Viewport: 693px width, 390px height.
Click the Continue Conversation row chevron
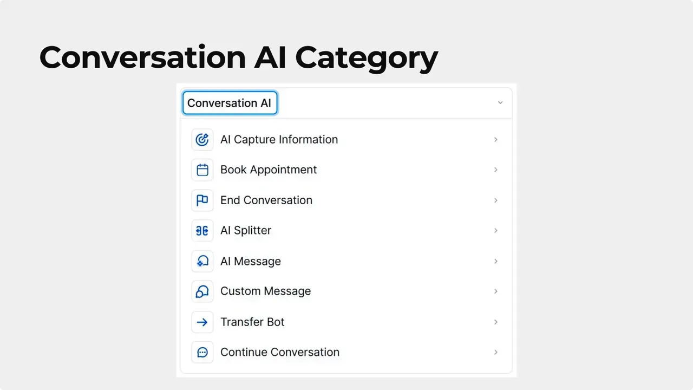click(x=495, y=352)
